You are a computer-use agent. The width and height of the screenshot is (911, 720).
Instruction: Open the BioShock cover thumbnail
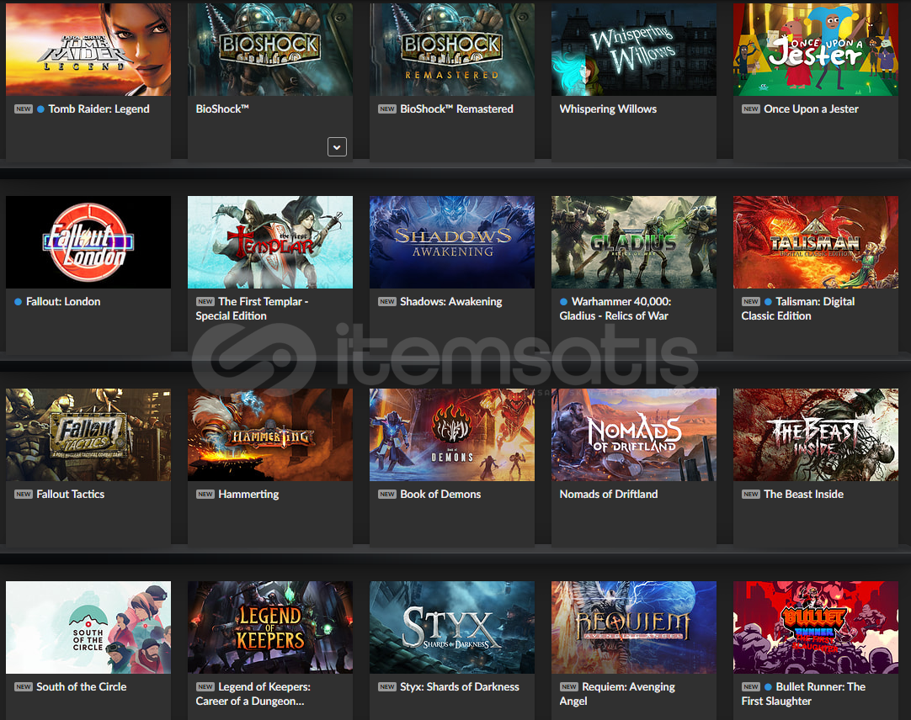pyautogui.click(x=270, y=49)
